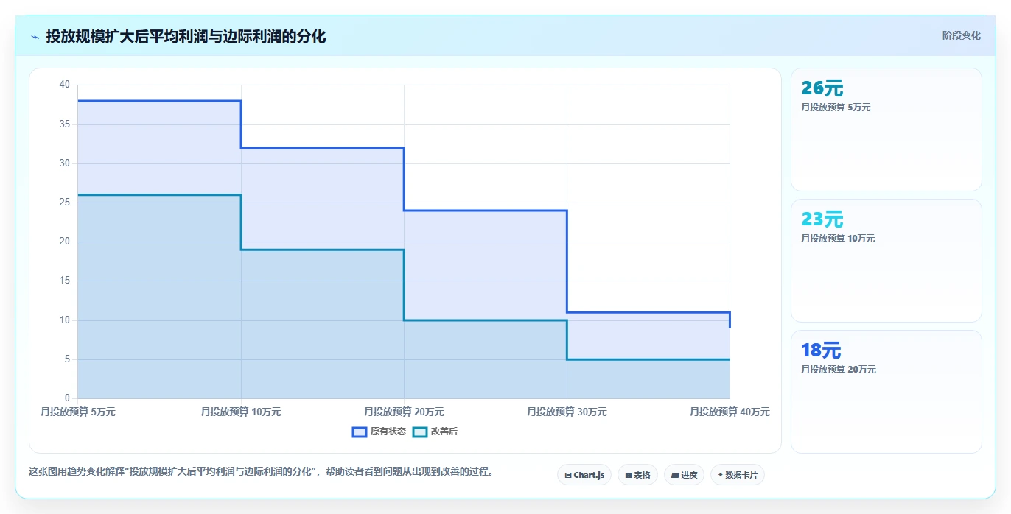1011x514 pixels.
Task: Click the 原有状态 legend color box
Action: [360, 432]
